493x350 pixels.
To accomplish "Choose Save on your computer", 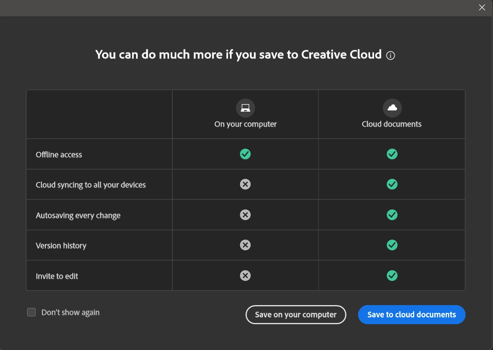I will tap(296, 315).
